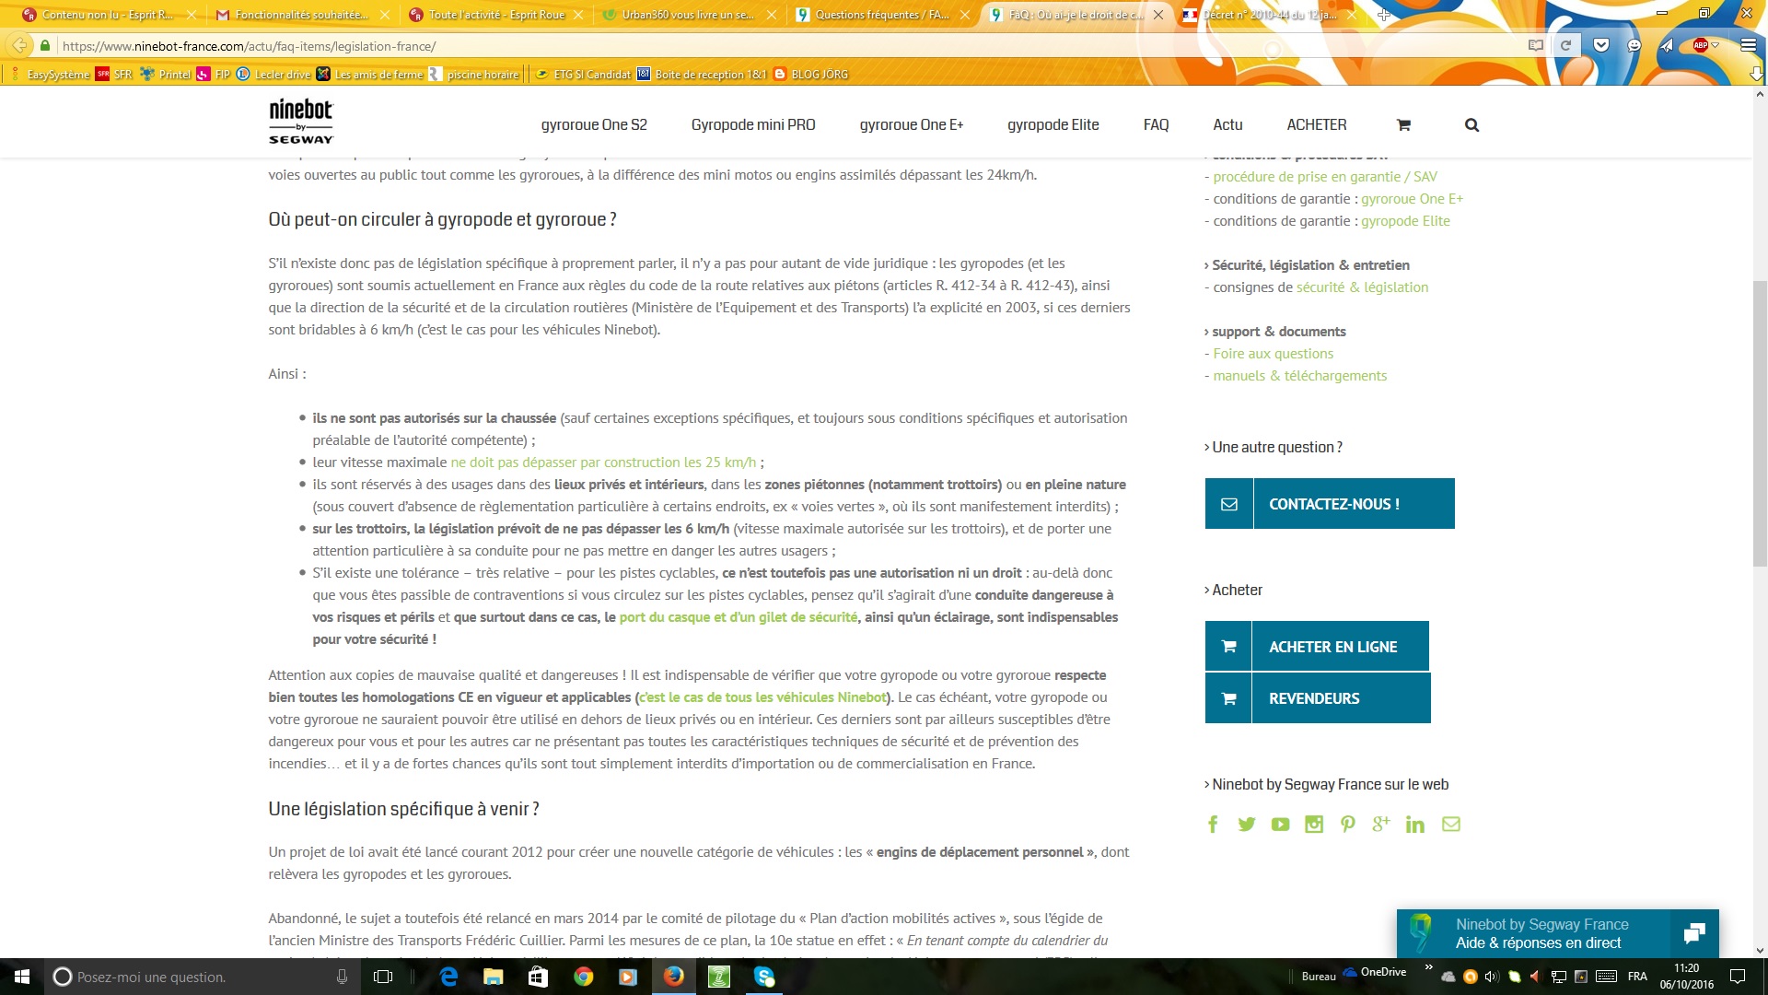Viewport: 1768px width, 995px height.
Task: Expand taskbar toolbar overflow chevron
Action: (1428, 967)
